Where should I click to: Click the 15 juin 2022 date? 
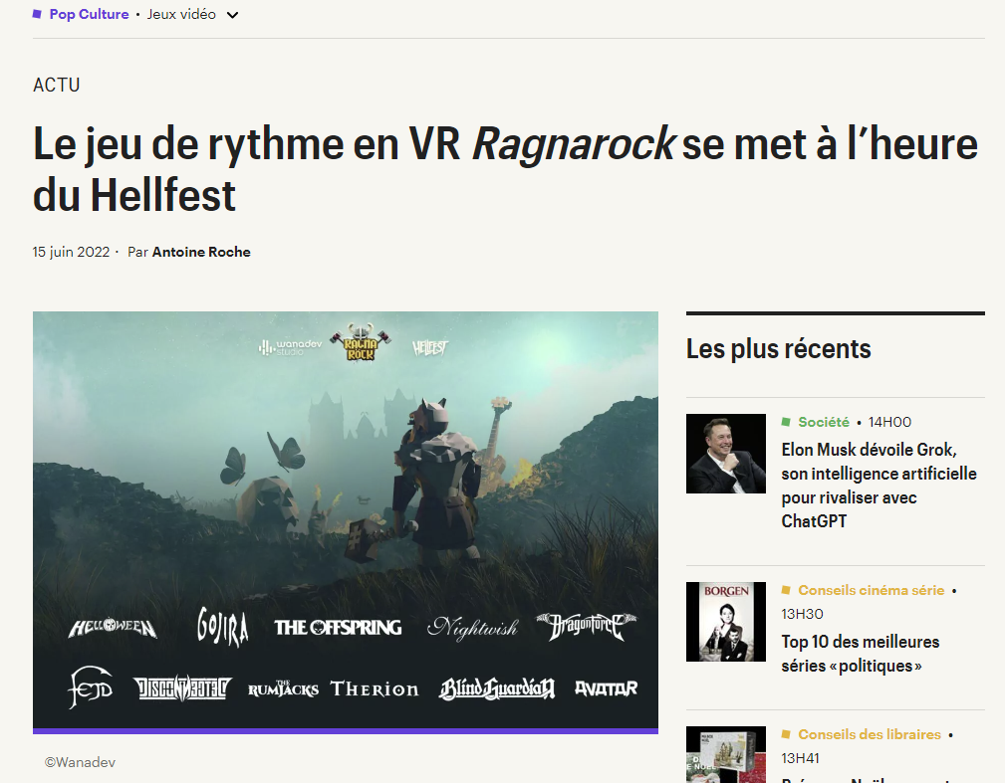click(x=71, y=252)
